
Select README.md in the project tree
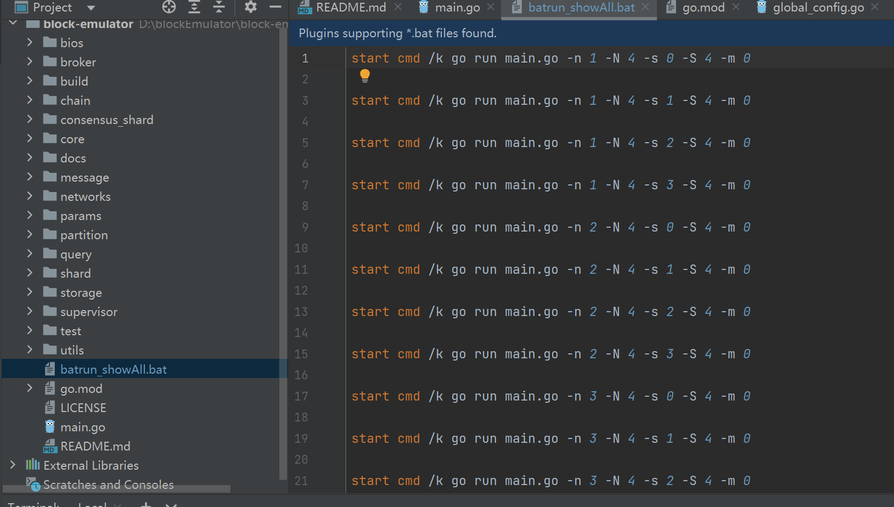click(95, 446)
